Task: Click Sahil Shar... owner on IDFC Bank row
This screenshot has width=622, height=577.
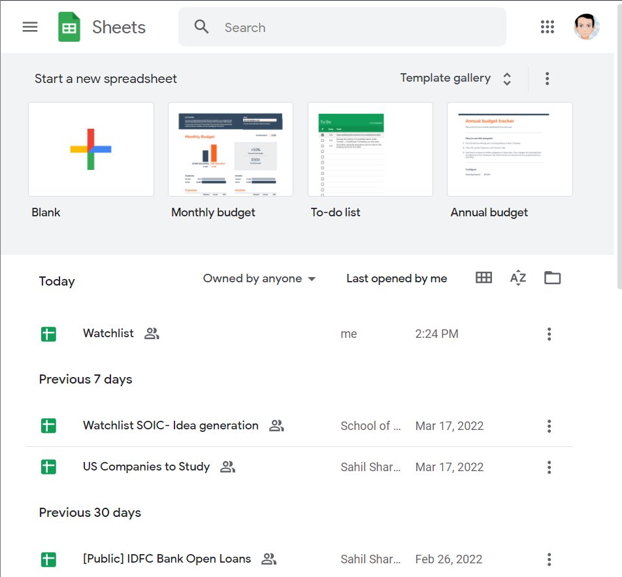Action: pos(370,559)
